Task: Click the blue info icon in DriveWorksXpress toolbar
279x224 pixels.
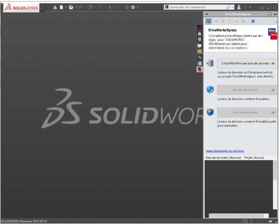Action: pyautogui.click(x=209, y=21)
